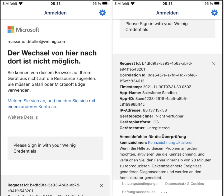Expand 'Weitere Details' link
The image size is (224, 196).
[23, 117]
